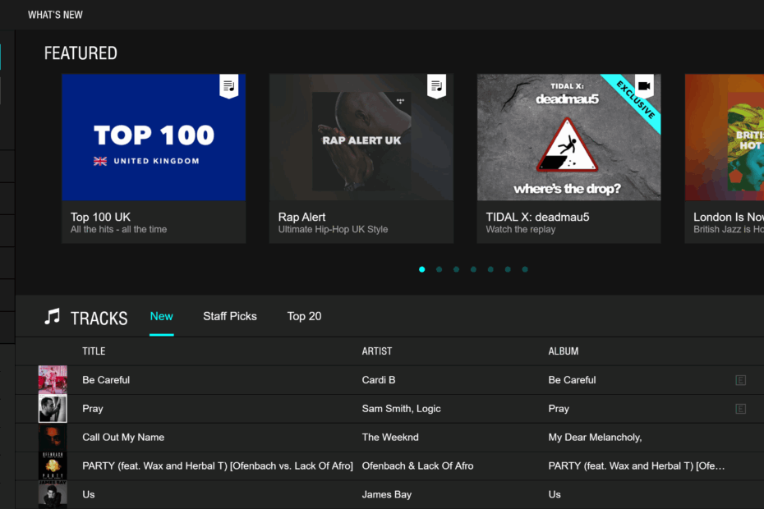Click 'Ultimate Hip-Hop UK Style' subtitle
This screenshot has width=764, height=509.
tap(333, 229)
